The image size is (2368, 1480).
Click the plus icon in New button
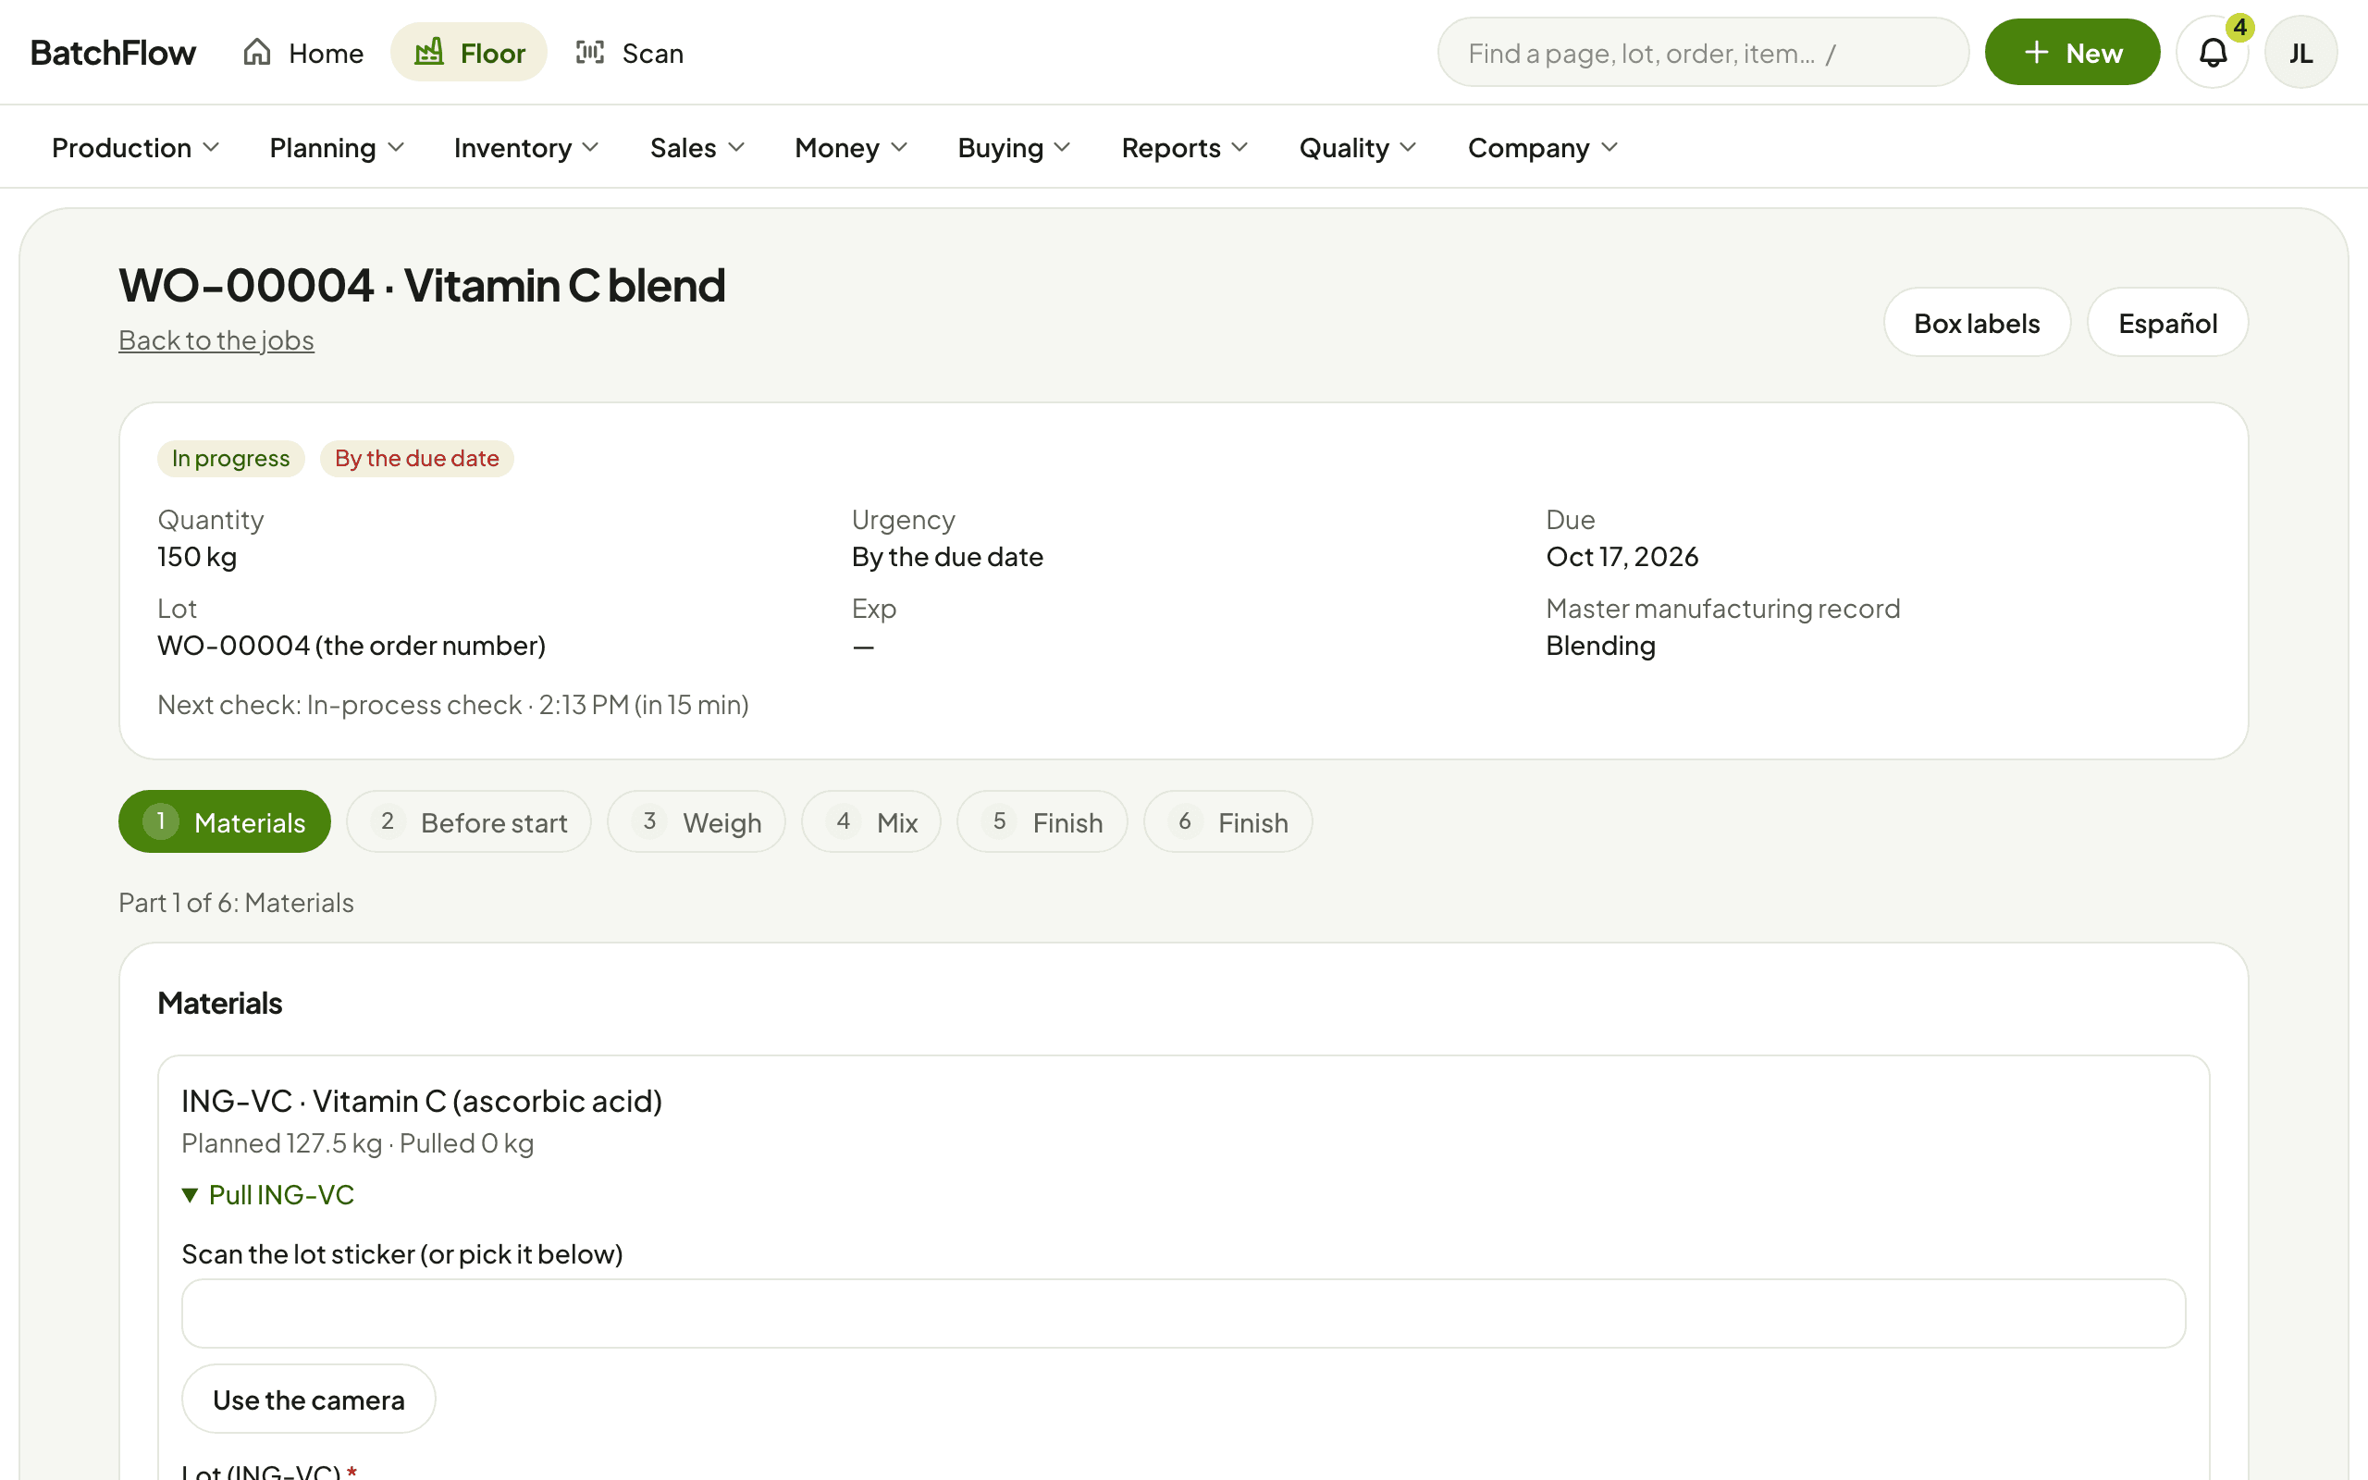point(2036,52)
